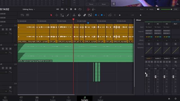Viewport: 180px width, 101px height.
Task: Switch to the Media page
Action: tap(5, 98)
